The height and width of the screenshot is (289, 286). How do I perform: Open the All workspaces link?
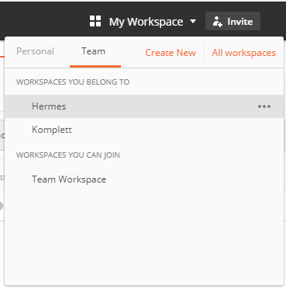tap(243, 53)
